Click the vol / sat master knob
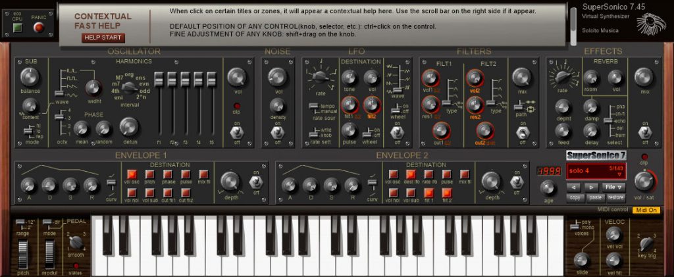Screen dimensions: 674x277 point(645,178)
